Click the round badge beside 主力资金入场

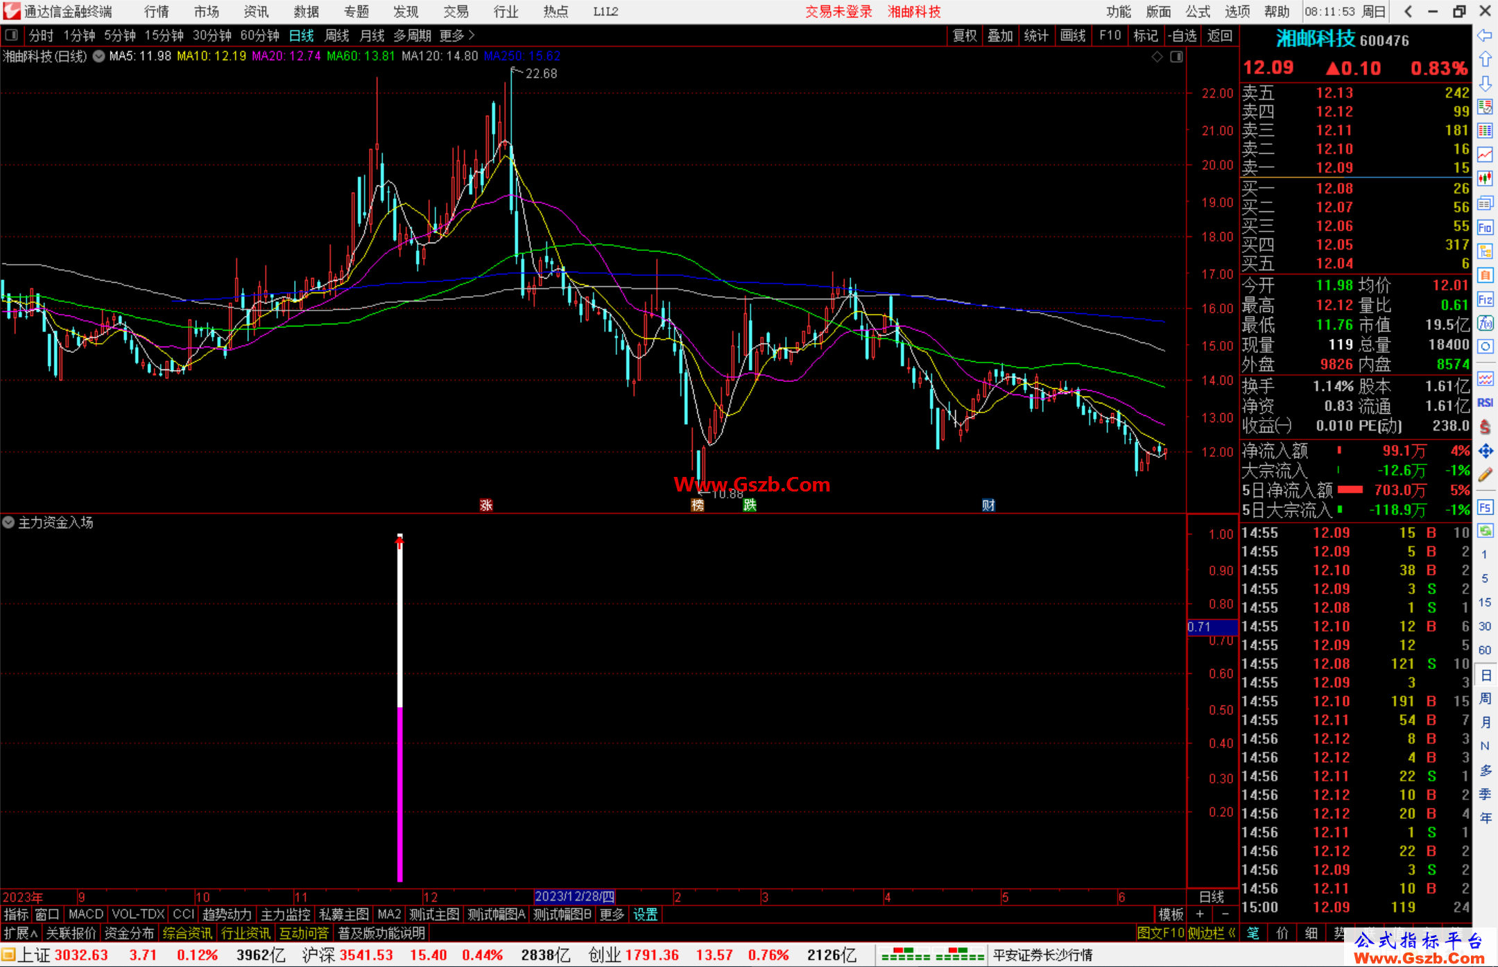click(8, 522)
